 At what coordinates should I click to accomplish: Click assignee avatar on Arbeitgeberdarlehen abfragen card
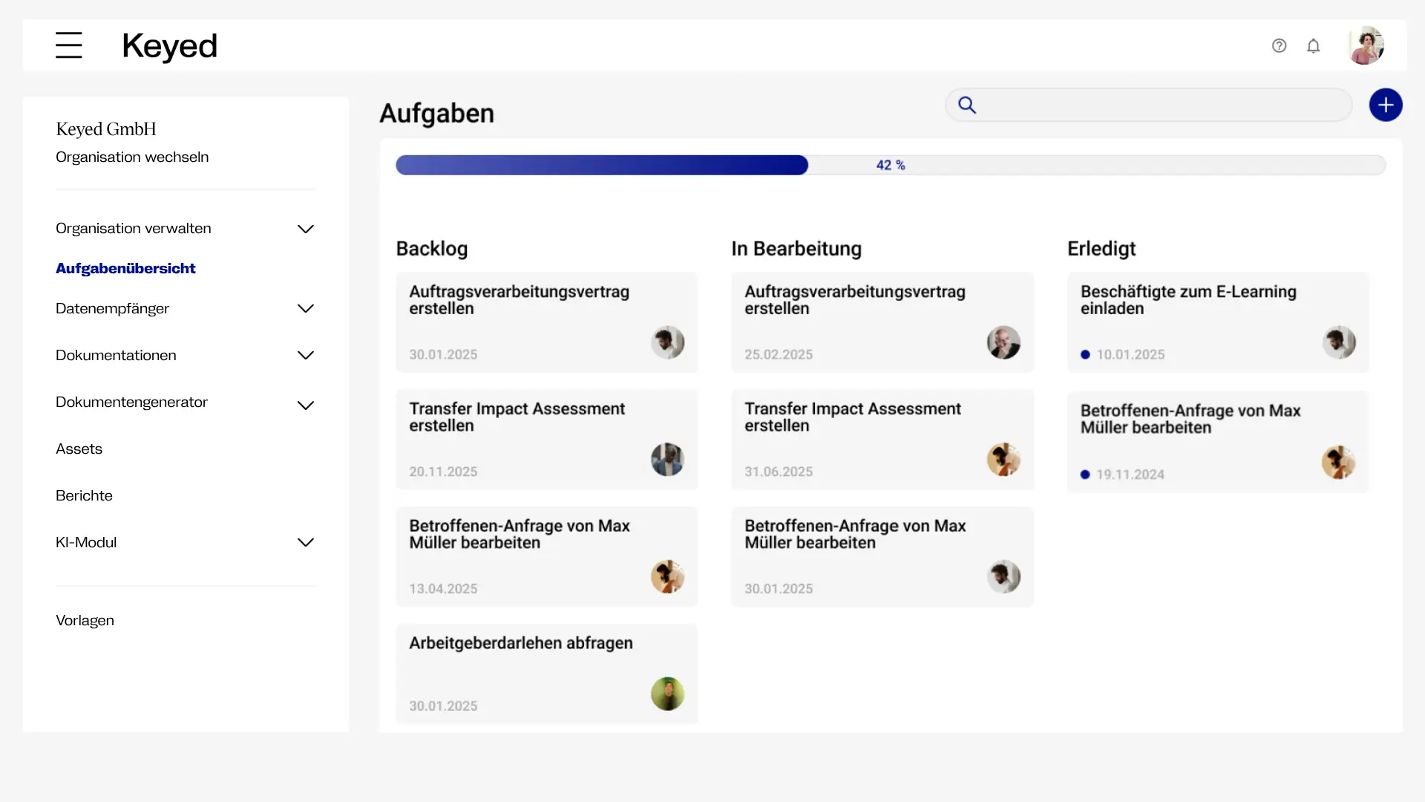click(x=667, y=694)
